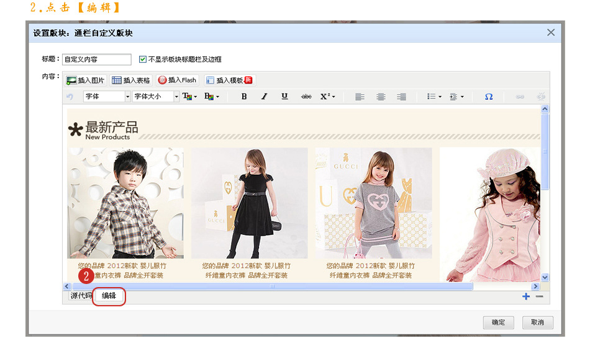Click the plus icon to enlarge editor
The image size is (590, 346).
(x=526, y=296)
